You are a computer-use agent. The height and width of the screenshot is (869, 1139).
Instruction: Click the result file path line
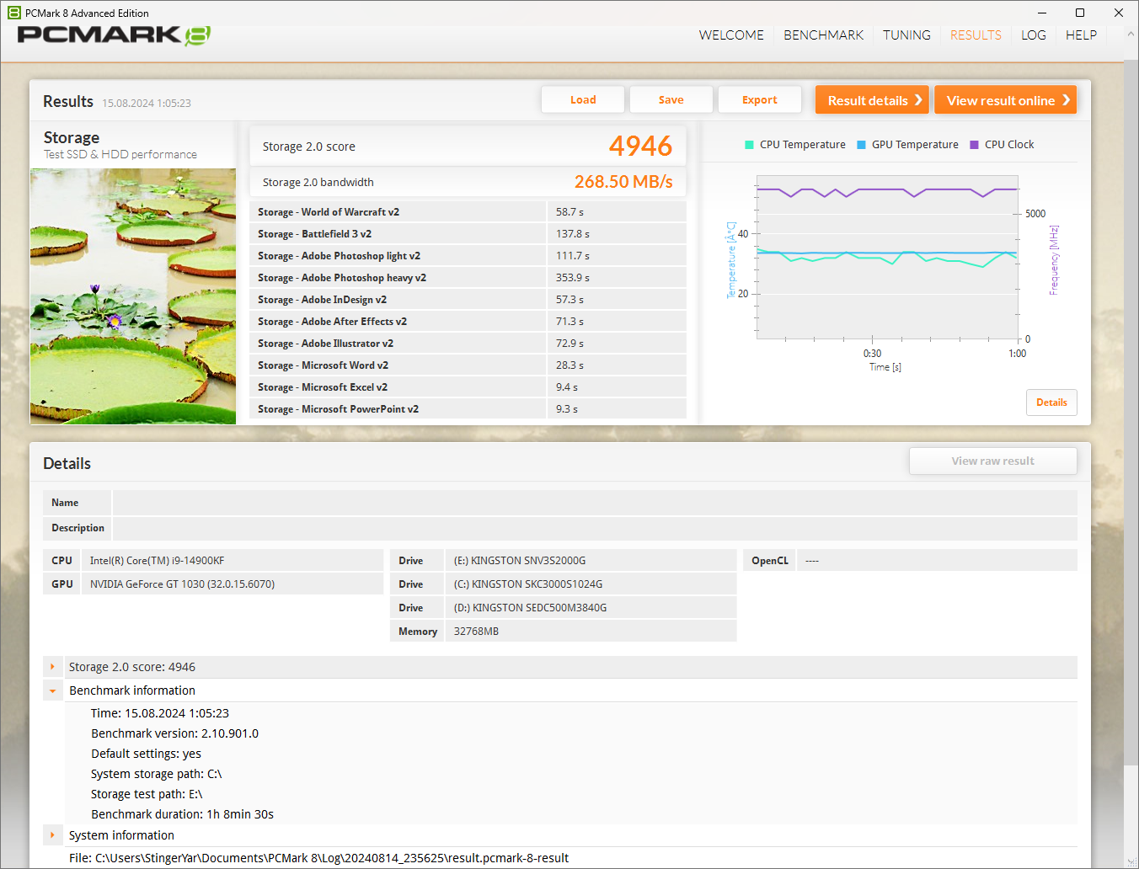(x=319, y=858)
